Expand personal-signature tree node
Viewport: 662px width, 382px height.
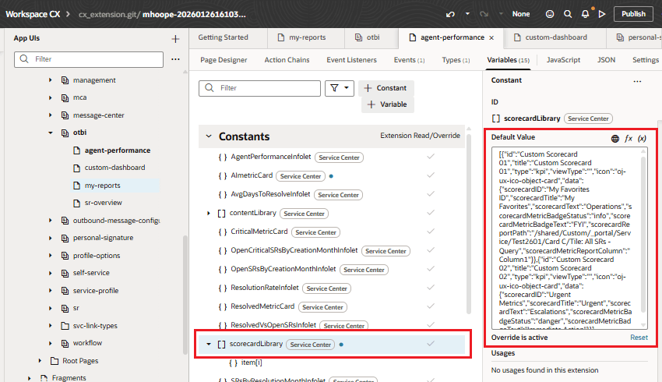point(51,238)
